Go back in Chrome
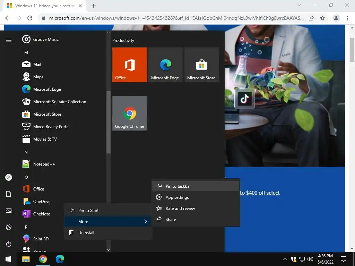 point(8,18)
